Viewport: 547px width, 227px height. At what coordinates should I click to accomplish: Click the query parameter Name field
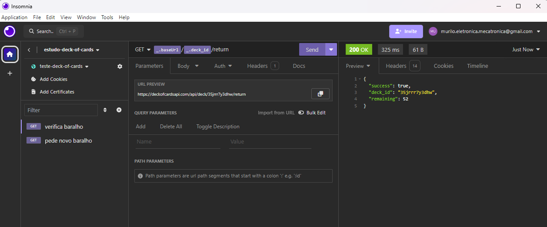[178, 142]
